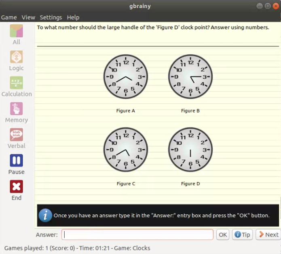Pause the current game
The image size is (281, 254).
[x=16, y=161]
